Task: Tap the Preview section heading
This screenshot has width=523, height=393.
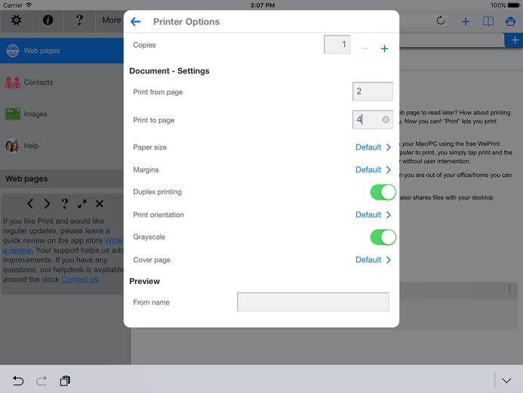Action: coord(144,281)
